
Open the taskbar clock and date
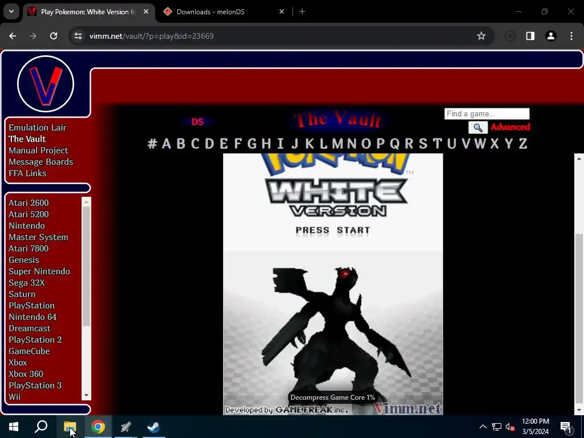point(535,427)
